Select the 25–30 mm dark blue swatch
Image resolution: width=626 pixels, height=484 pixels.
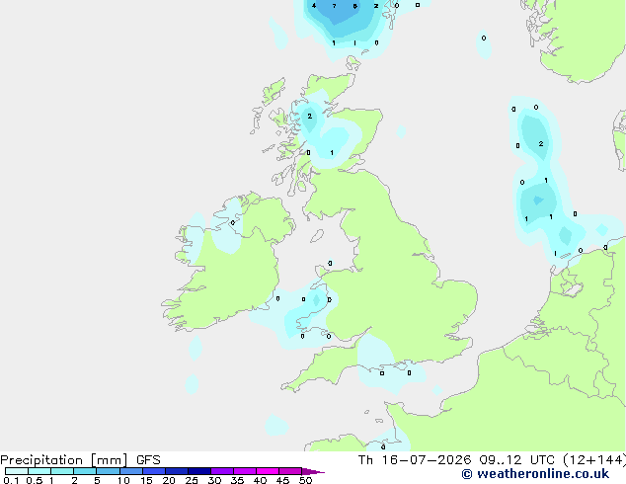(x=199, y=471)
